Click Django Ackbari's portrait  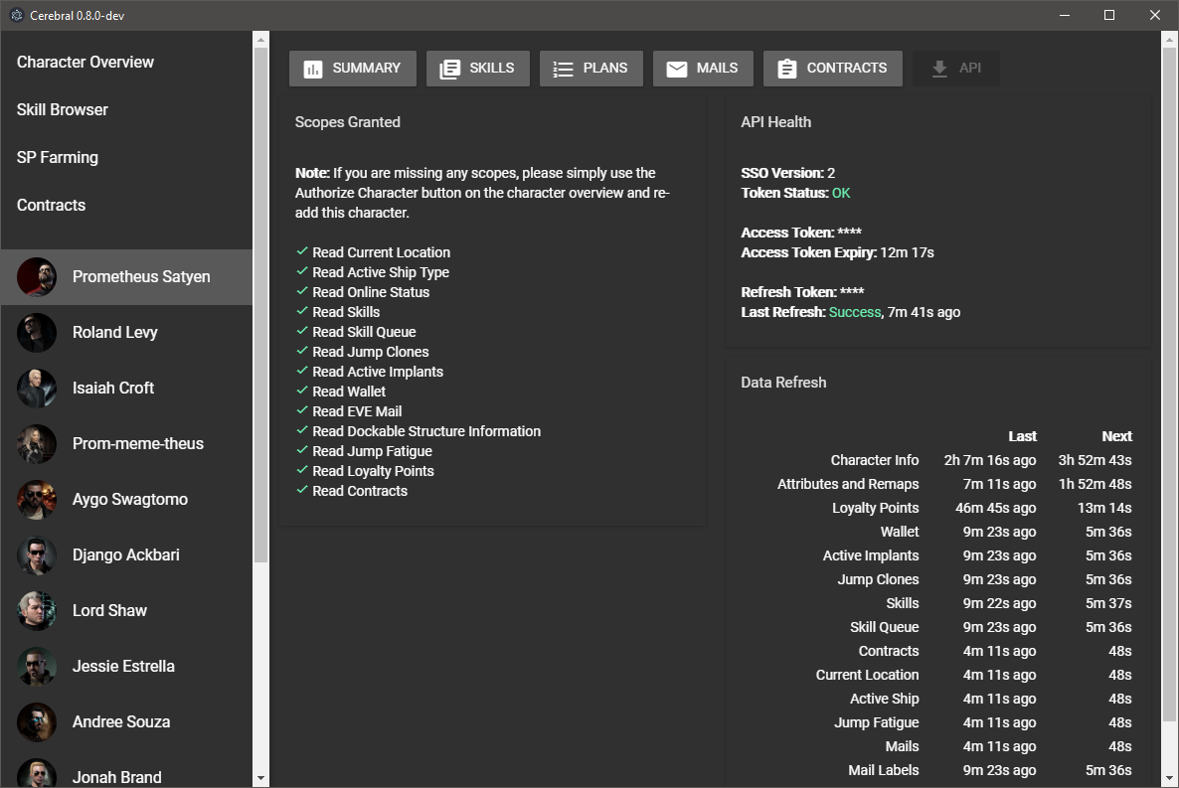pos(37,554)
